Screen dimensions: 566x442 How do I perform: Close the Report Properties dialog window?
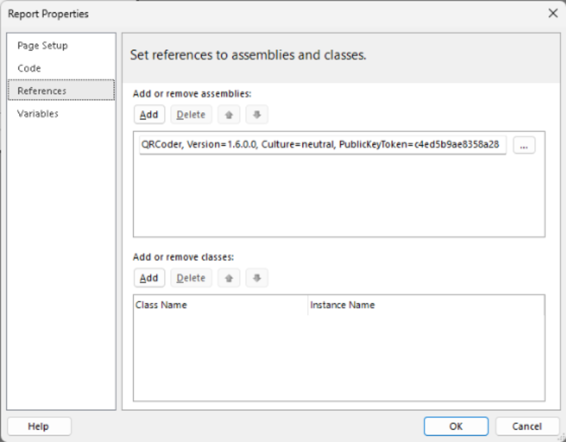552,14
